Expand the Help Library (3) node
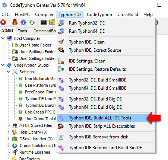 pyautogui.click(x=9, y=132)
